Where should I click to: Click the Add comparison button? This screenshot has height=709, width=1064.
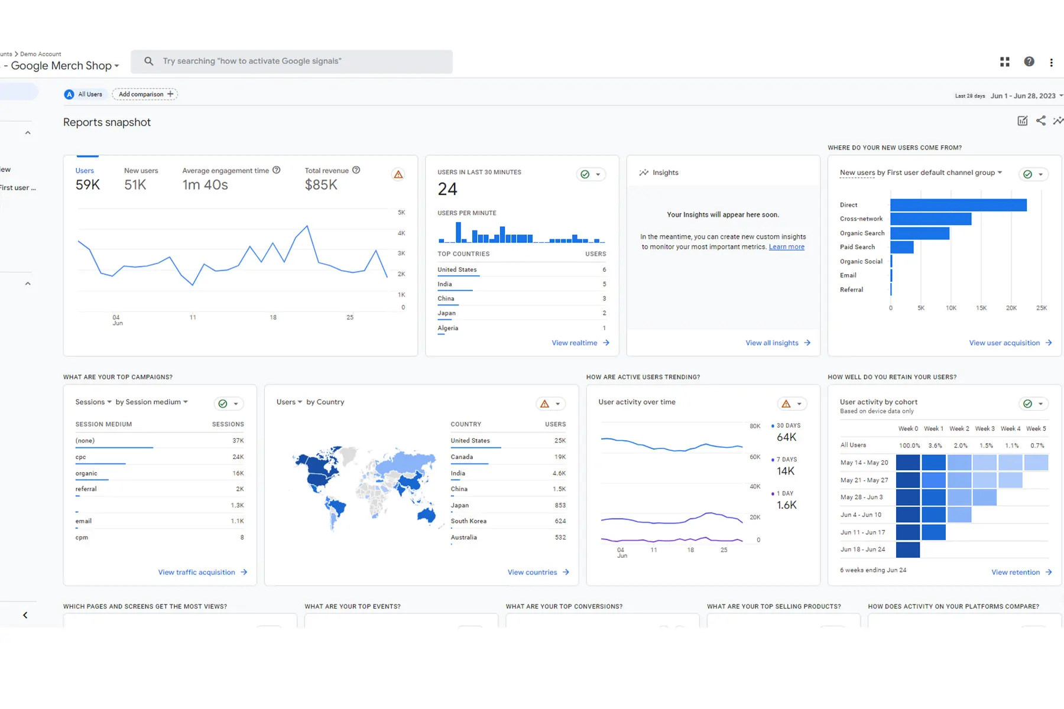click(145, 94)
